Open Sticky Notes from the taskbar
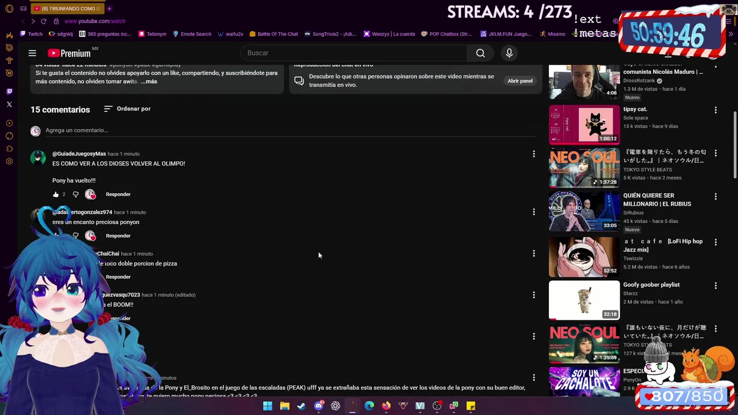 (470, 406)
